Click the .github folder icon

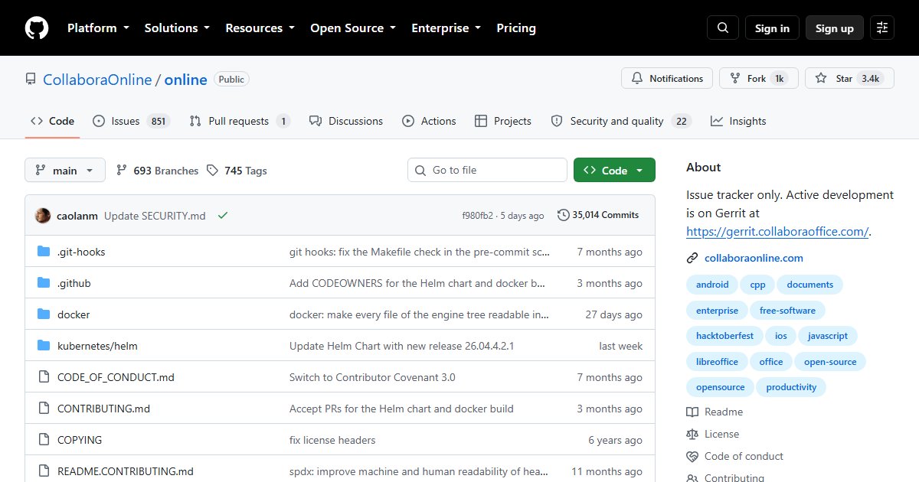tap(44, 283)
